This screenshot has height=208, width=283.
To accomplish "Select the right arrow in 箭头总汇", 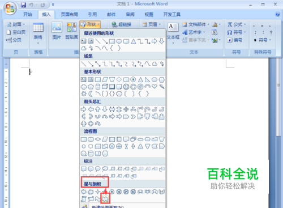I will [84, 109].
